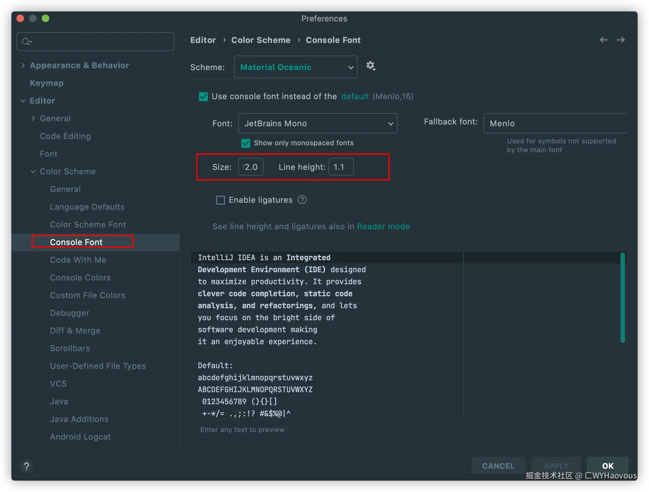Open Keymap settings page
Image resolution: width=649 pixels, height=492 pixels.
(x=46, y=83)
